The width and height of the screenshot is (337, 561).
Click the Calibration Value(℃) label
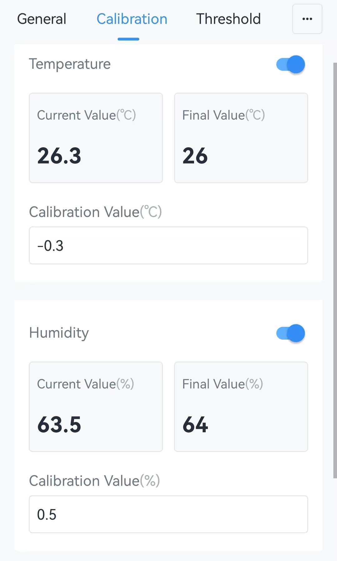click(95, 212)
